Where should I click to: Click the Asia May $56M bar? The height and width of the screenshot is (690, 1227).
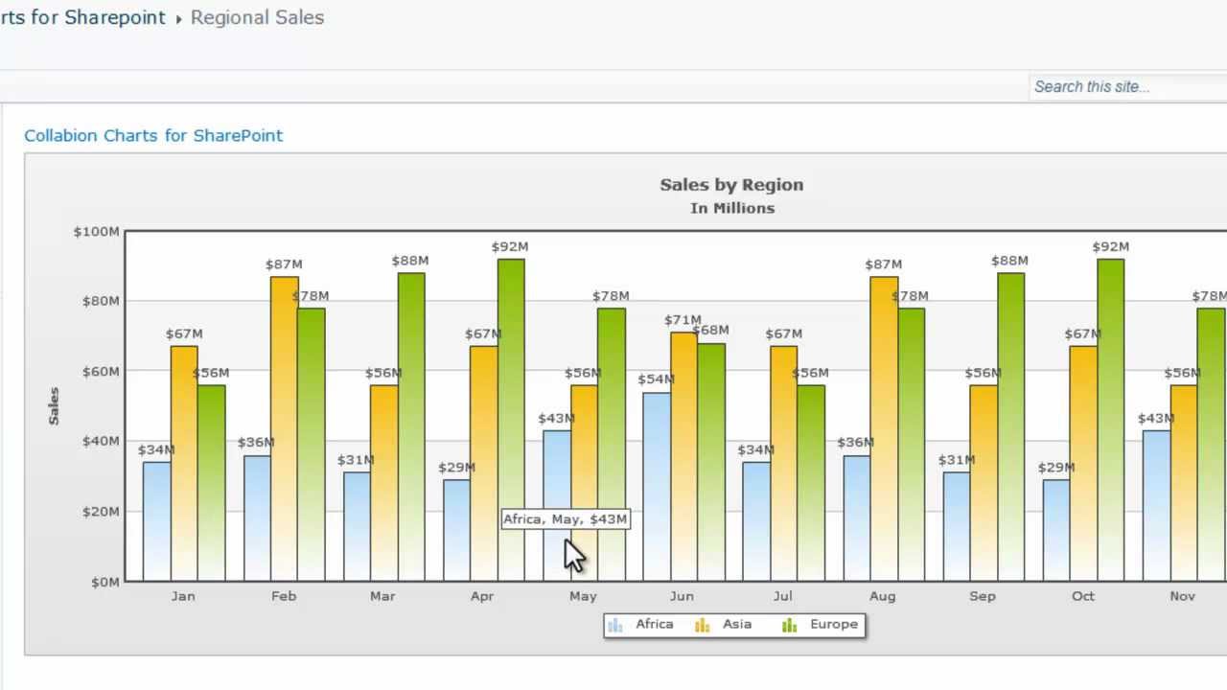[584, 483]
